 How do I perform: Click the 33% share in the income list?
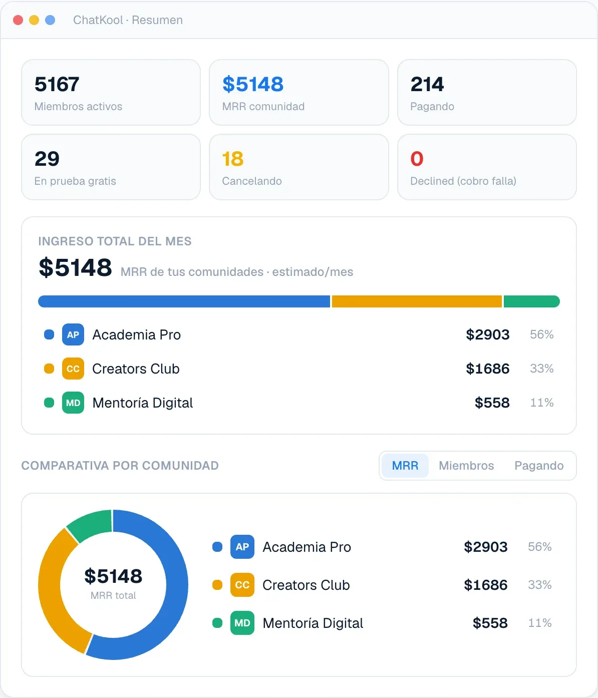click(542, 369)
